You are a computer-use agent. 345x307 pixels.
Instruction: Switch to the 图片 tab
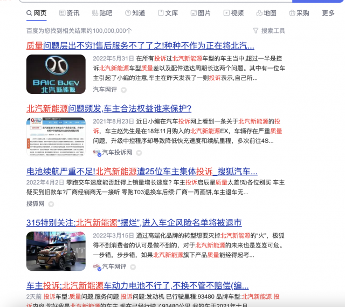click(201, 13)
